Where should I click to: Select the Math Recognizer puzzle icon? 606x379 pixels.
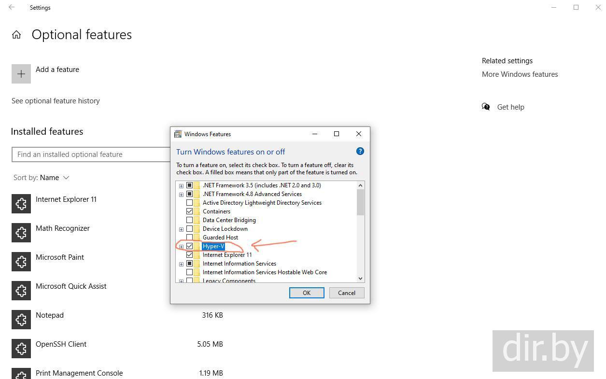point(21,233)
